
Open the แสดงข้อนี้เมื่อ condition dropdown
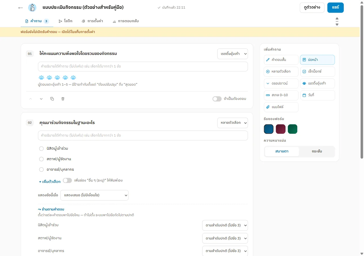(94, 195)
